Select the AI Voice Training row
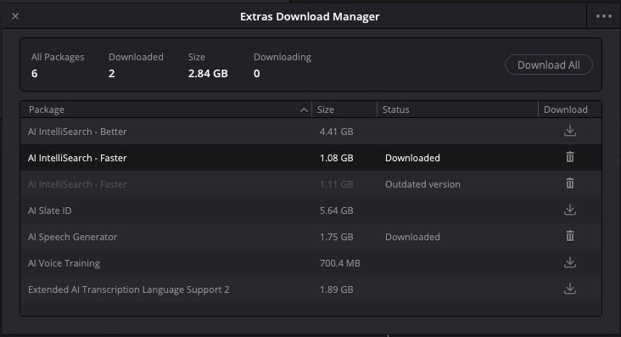 [310, 263]
